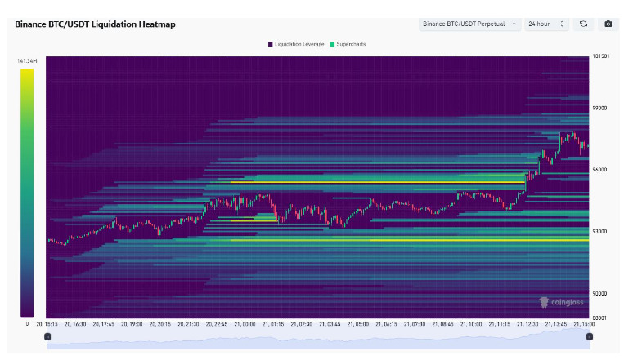
Task: Click the 141.34M color scale maximum label
Action: [x=25, y=61]
